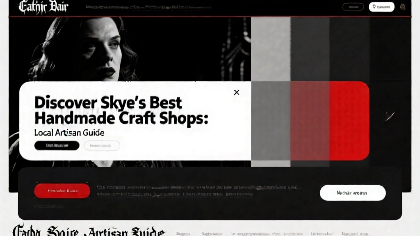The width and height of the screenshot is (420, 236).
Task: Click the icon at far right of header
Action: tap(402, 7)
